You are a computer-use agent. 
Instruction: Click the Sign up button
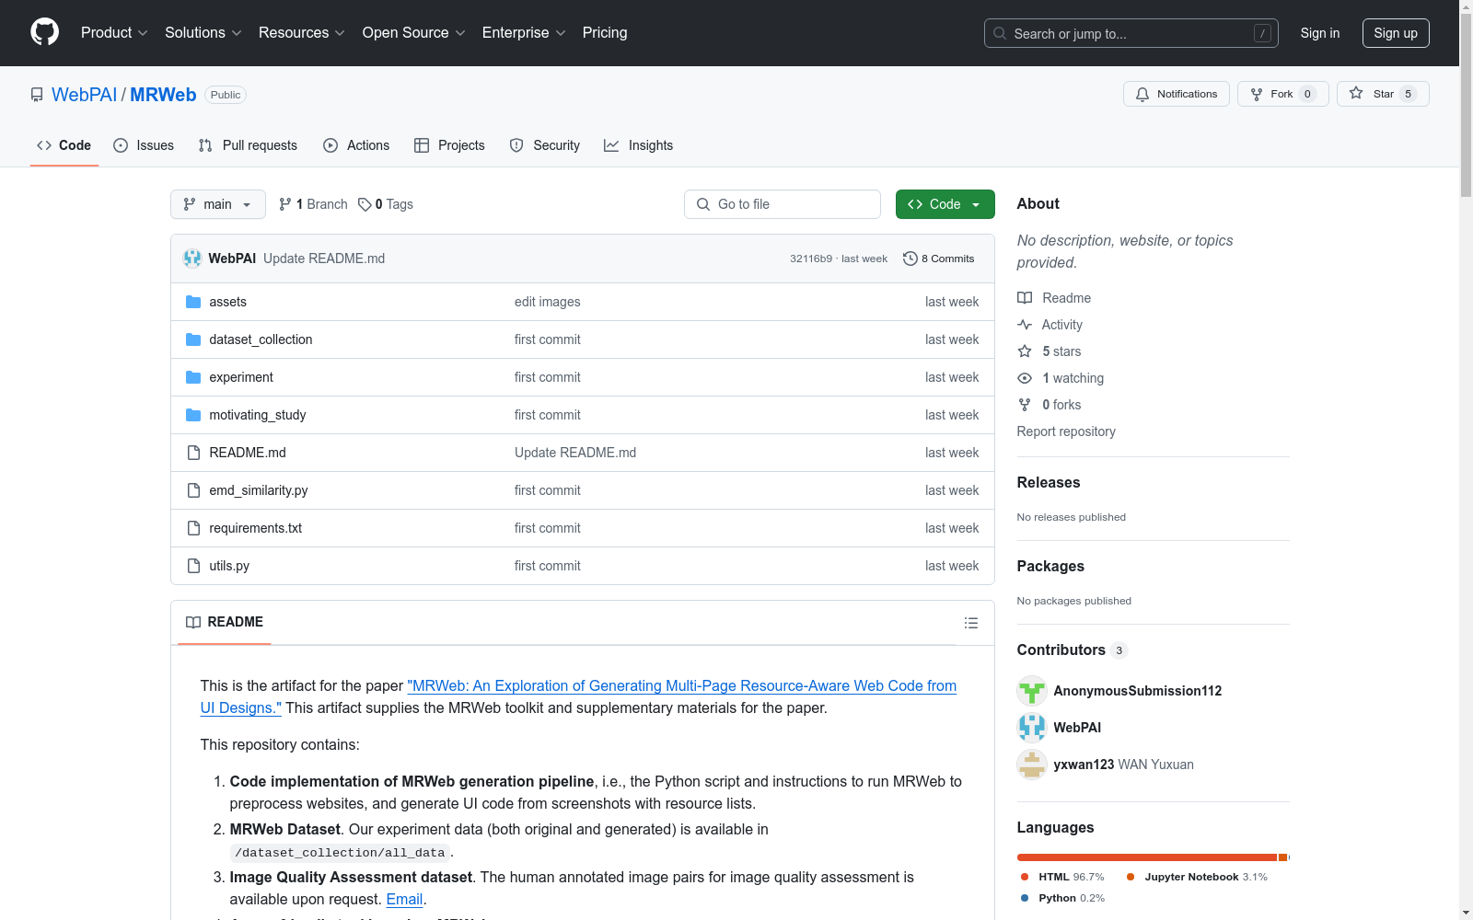[x=1396, y=33]
